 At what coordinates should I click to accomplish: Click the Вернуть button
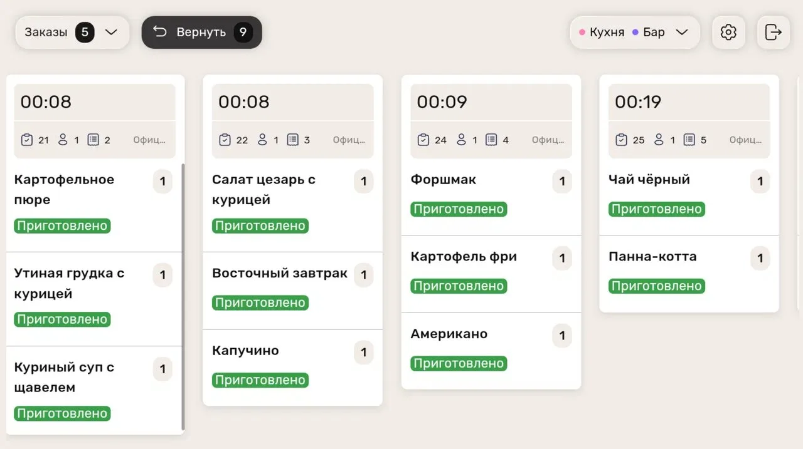point(201,32)
